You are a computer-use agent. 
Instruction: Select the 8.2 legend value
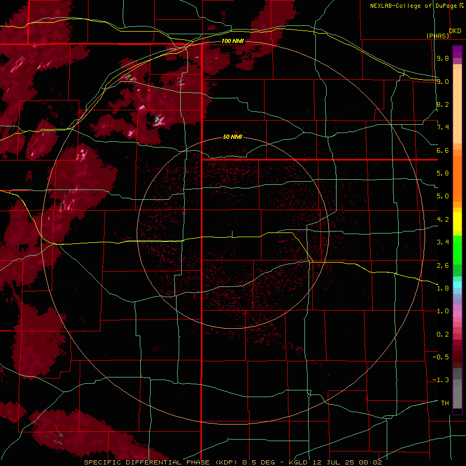point(443,104)
